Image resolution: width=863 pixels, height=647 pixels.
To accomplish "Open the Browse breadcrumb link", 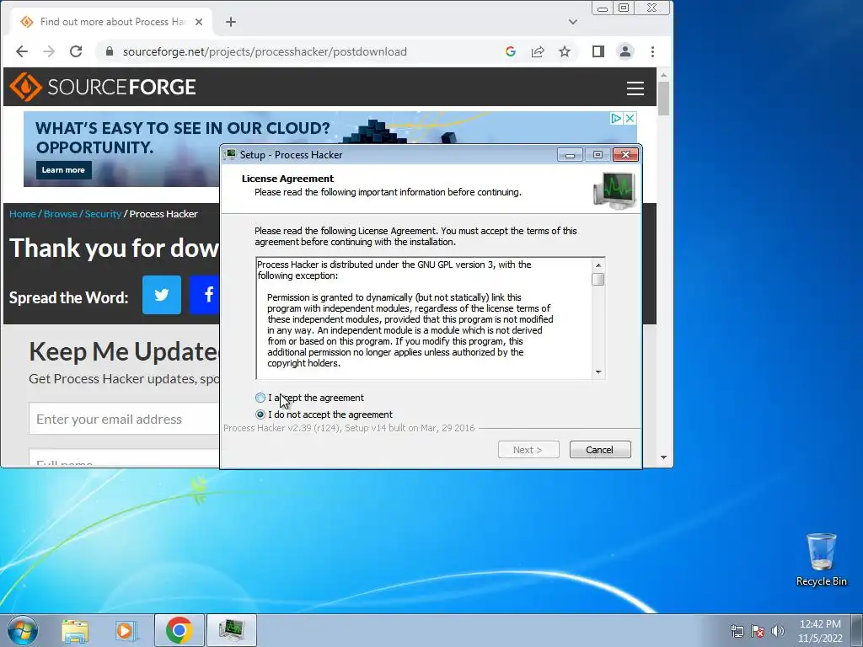I will pyautogui.click(x=61, y=214).
